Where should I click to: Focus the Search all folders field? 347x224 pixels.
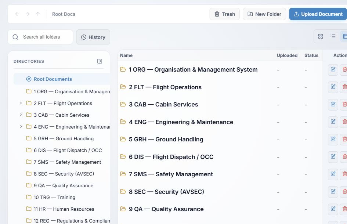tap(40, 37)
